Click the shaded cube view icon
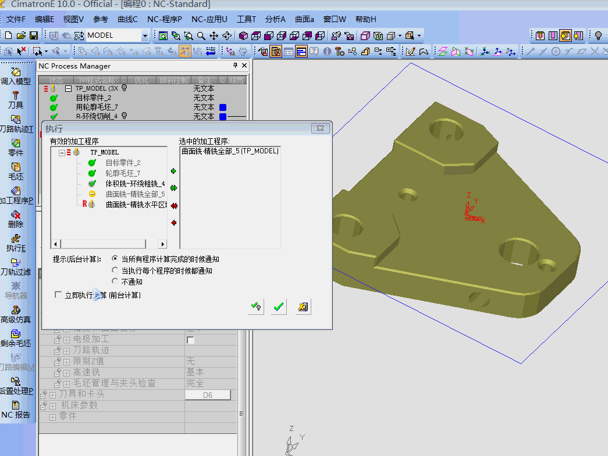 (x=243, y=36)
